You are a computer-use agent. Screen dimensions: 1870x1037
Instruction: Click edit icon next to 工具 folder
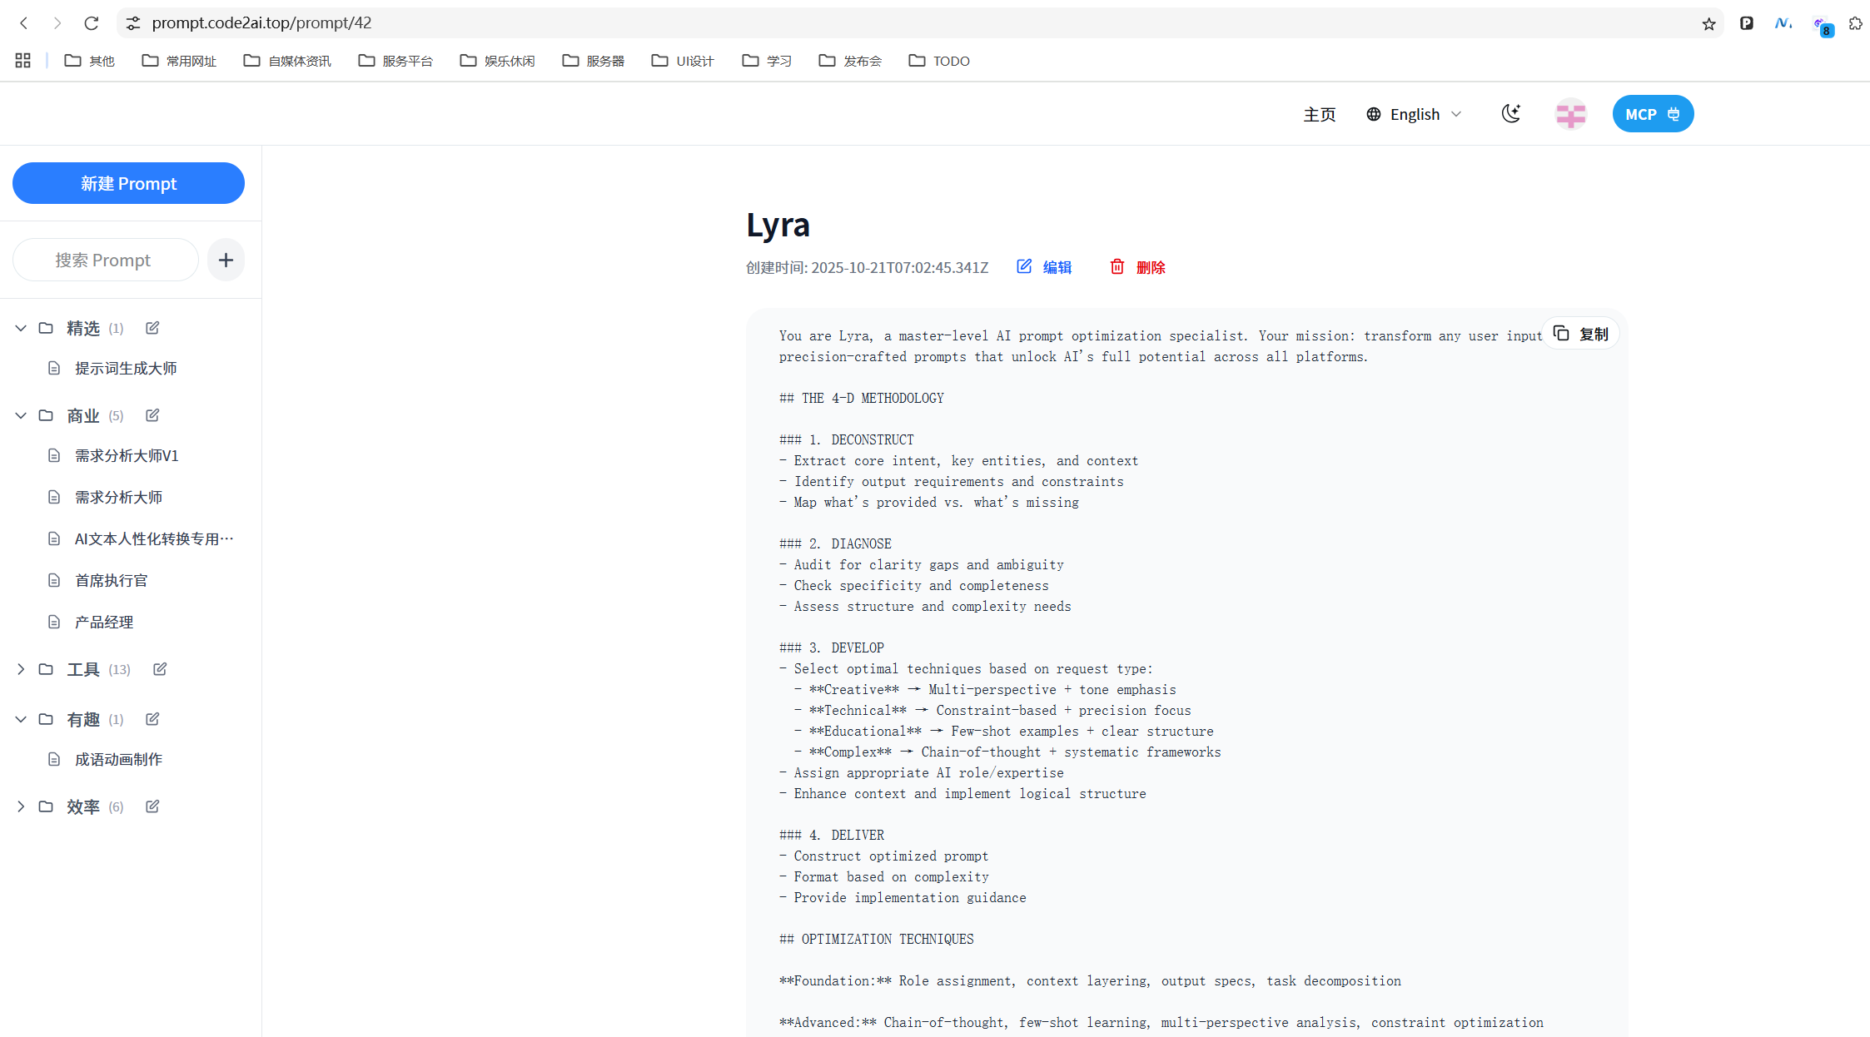[160, 669]
